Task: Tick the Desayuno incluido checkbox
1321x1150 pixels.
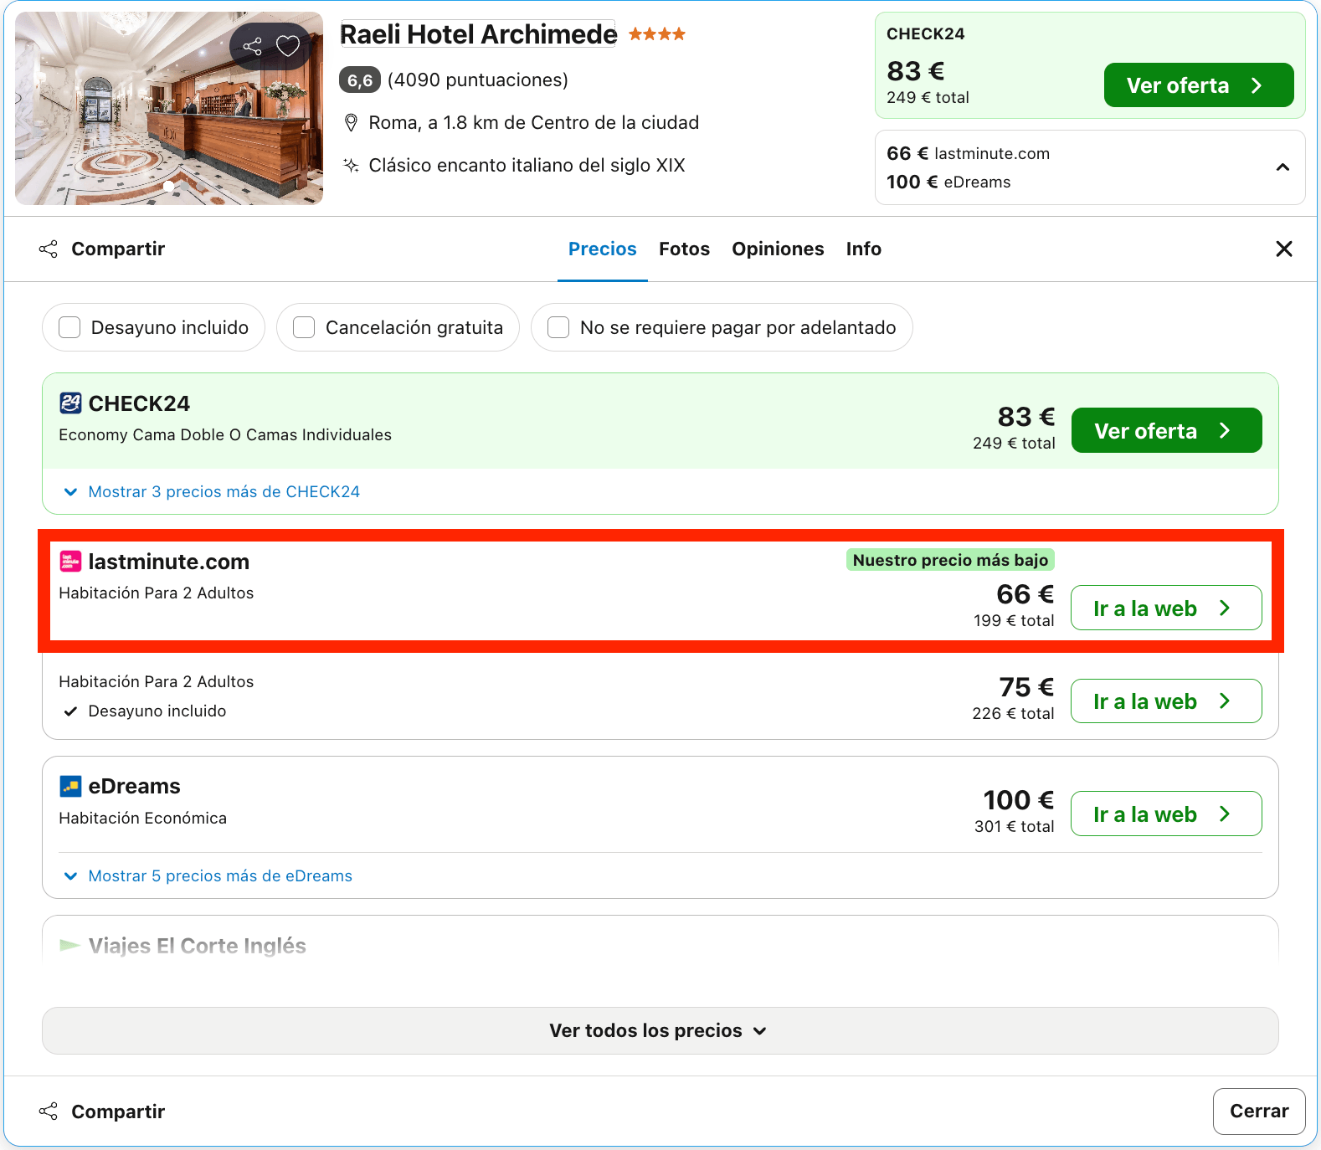Action: pyautogui.click(x=69, y=327)
